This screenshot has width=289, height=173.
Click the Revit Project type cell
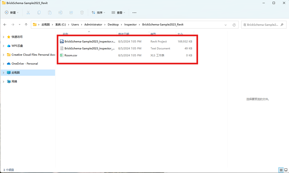[x=158, y=42]
